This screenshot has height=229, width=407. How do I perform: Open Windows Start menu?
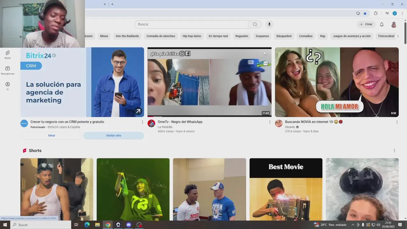(5, 225)
